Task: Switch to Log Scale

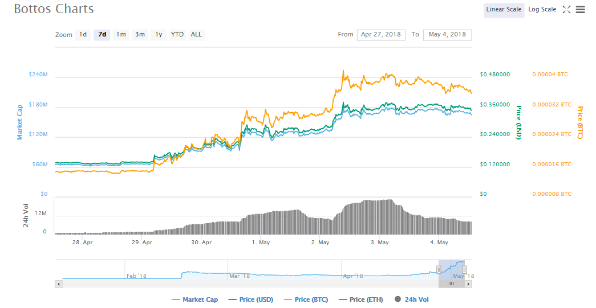Action: point(542,10)
